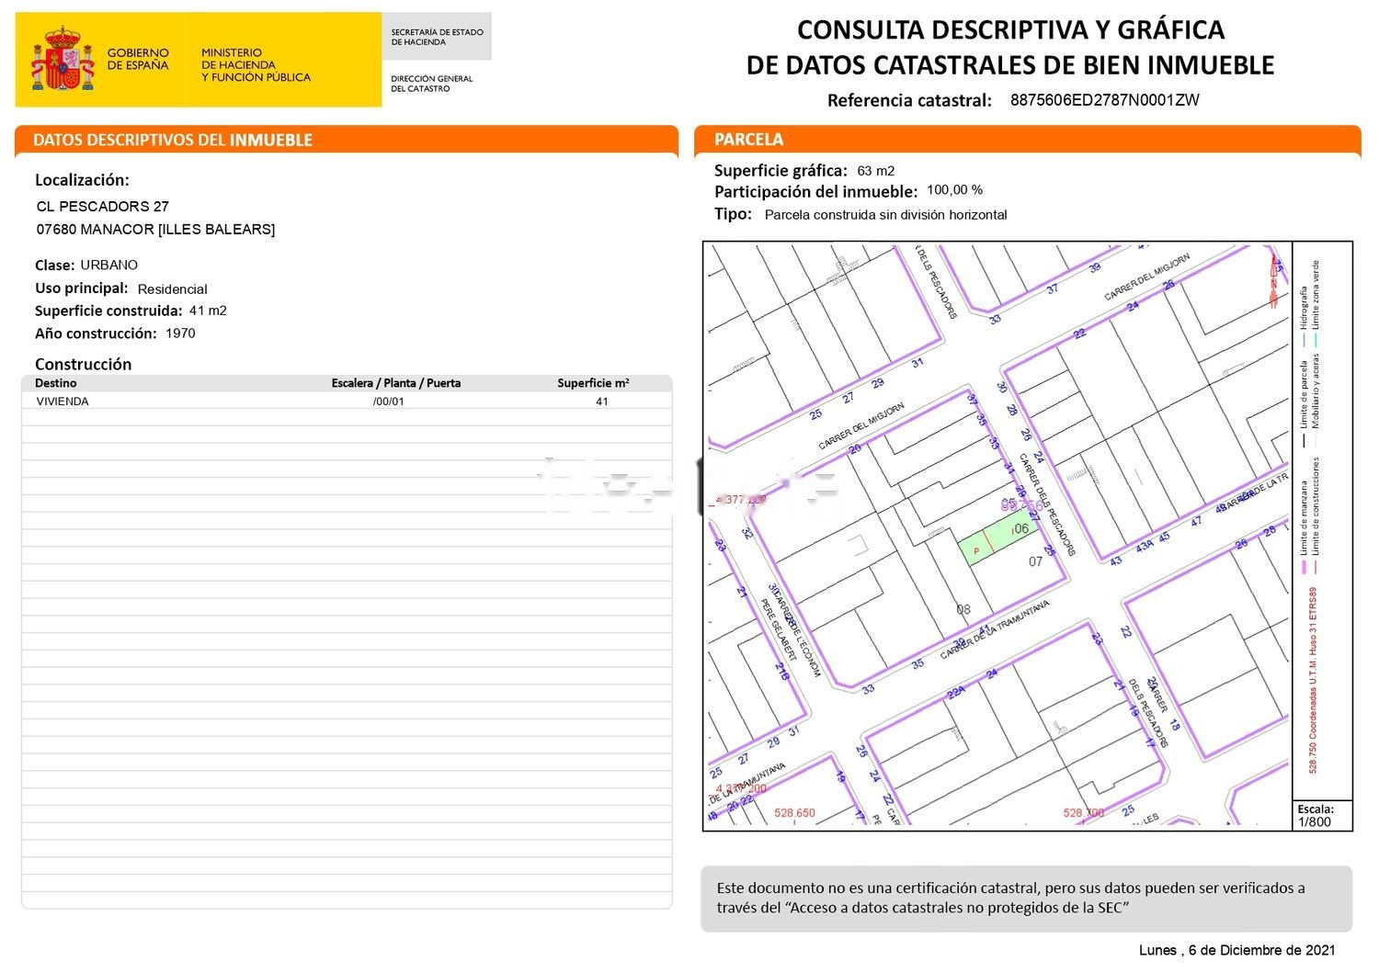Click the catastral reference 8875606ED2787N0001ZW
1379x973 pixels.
pos(1104,100)
